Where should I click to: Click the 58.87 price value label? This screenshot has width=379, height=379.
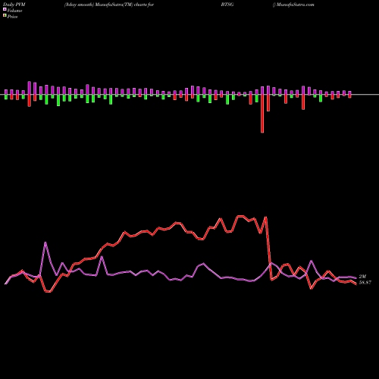[365, 283]
